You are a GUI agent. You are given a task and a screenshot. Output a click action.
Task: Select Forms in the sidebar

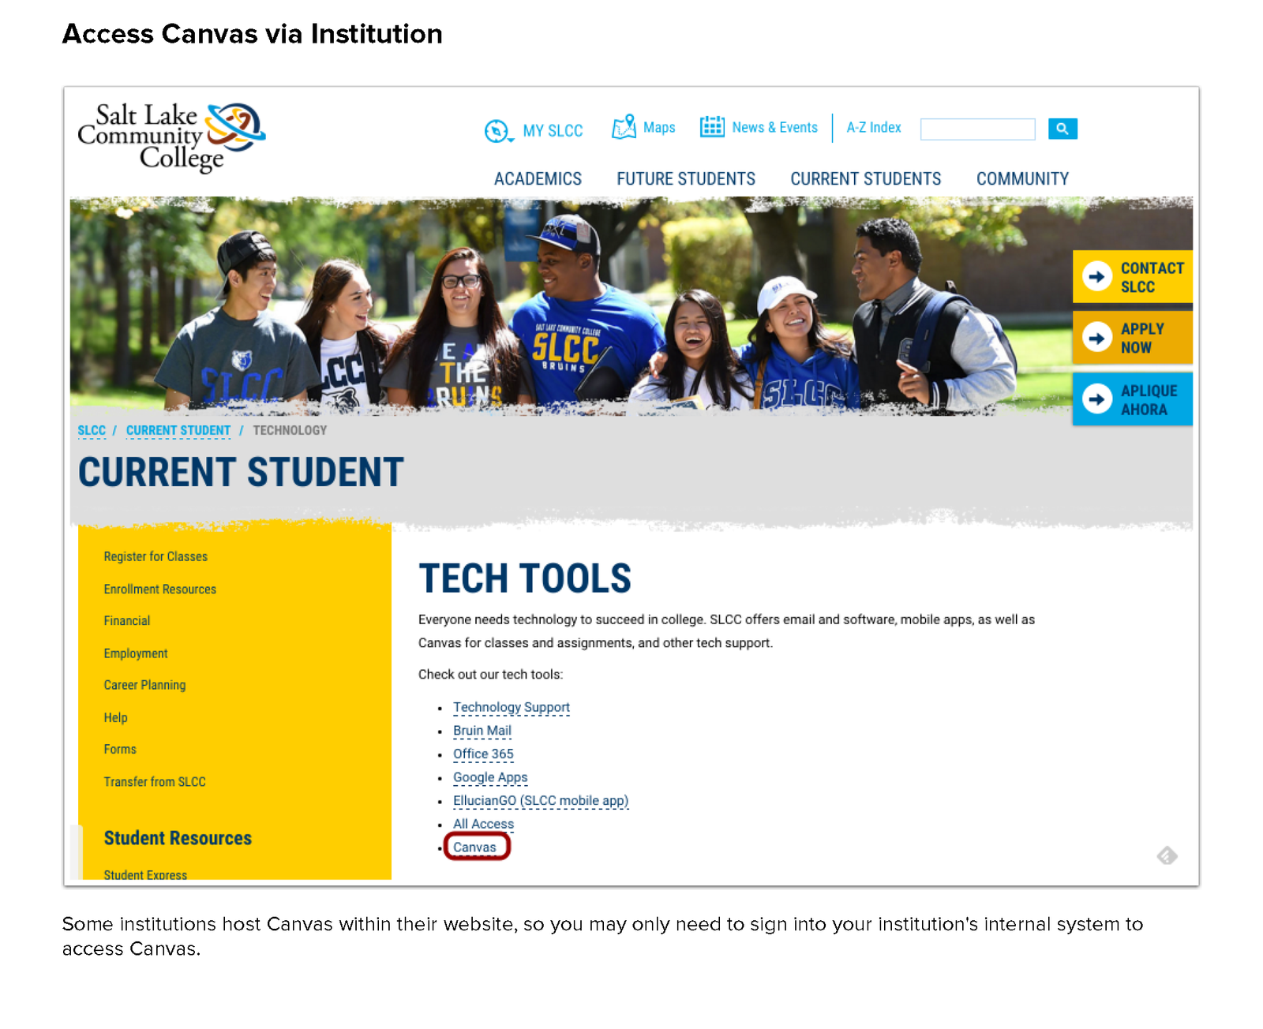[x=120, y=749]
